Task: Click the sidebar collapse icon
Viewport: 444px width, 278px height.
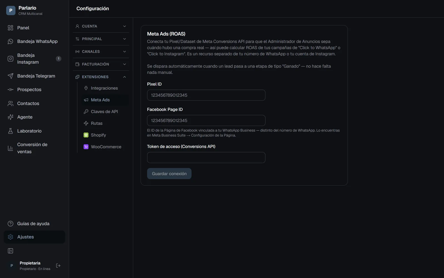Action: tap(11, 251)
